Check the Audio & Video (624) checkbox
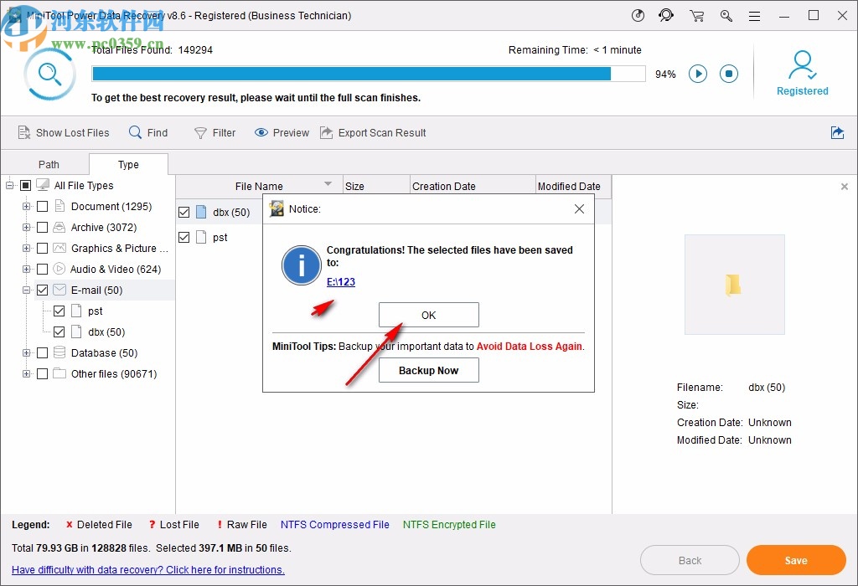The height and width of the screenshot is (586, 858). (x=42, y=269)
